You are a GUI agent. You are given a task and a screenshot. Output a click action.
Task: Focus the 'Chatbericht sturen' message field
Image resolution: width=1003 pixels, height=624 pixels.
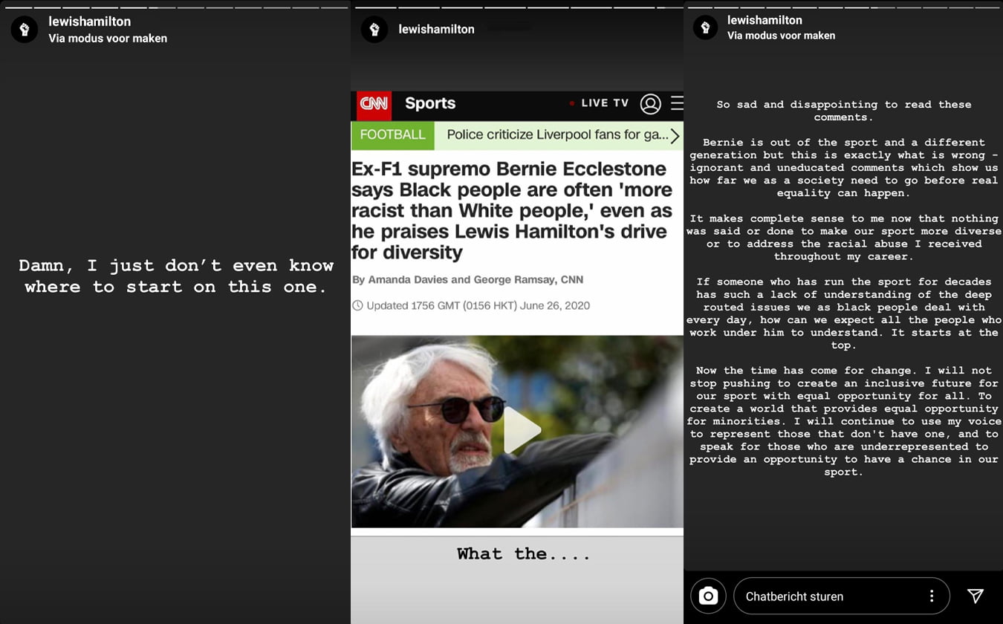click(x=842, y=596)
